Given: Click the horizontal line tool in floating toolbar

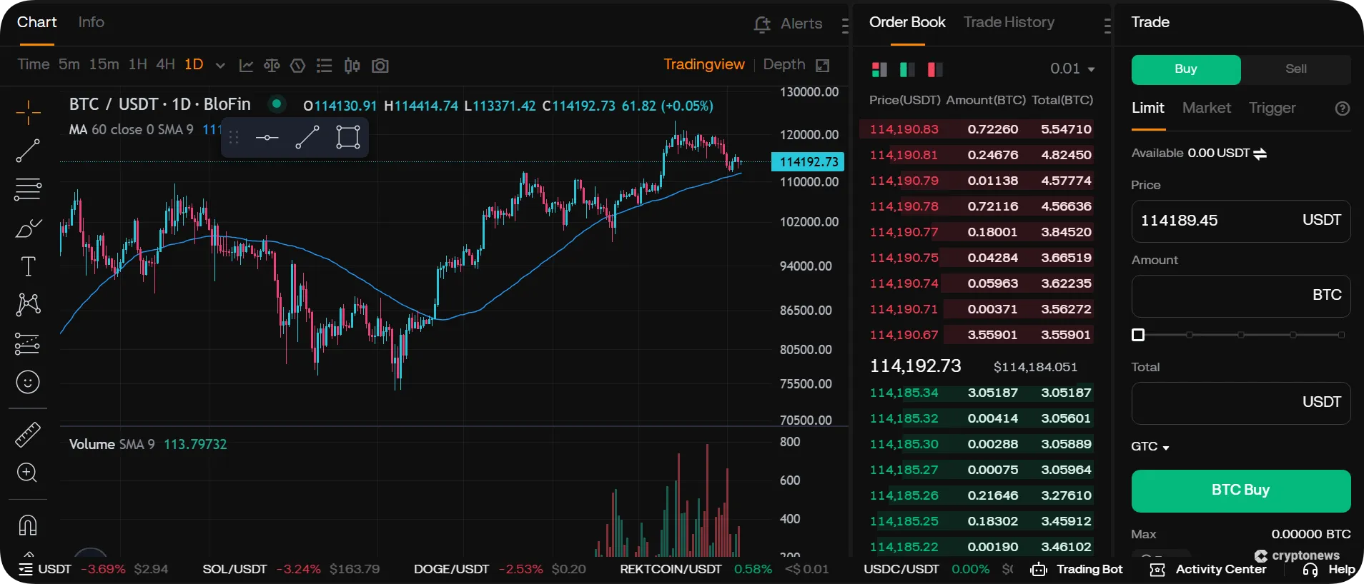Looking at the screenshot, I should coord(267,137).
